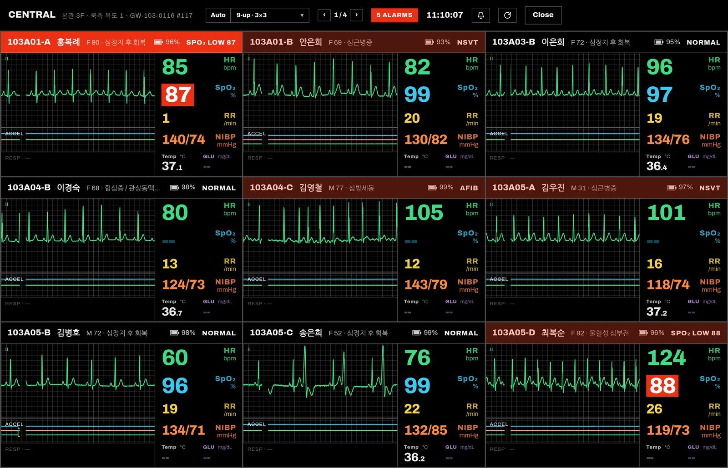Go to previous page arrow

pyautogui.click(x=324, y=15)
